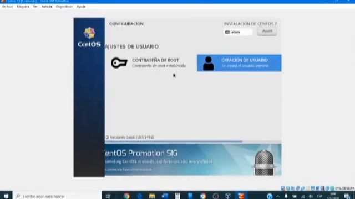
Task: Open the Ayuda menu in menu bar
Action: tap(81, 7)
